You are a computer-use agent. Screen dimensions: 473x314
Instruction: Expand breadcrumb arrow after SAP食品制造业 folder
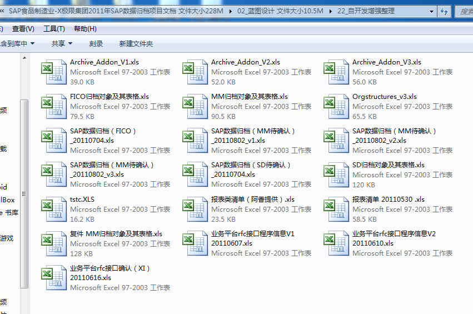[231, 12]
